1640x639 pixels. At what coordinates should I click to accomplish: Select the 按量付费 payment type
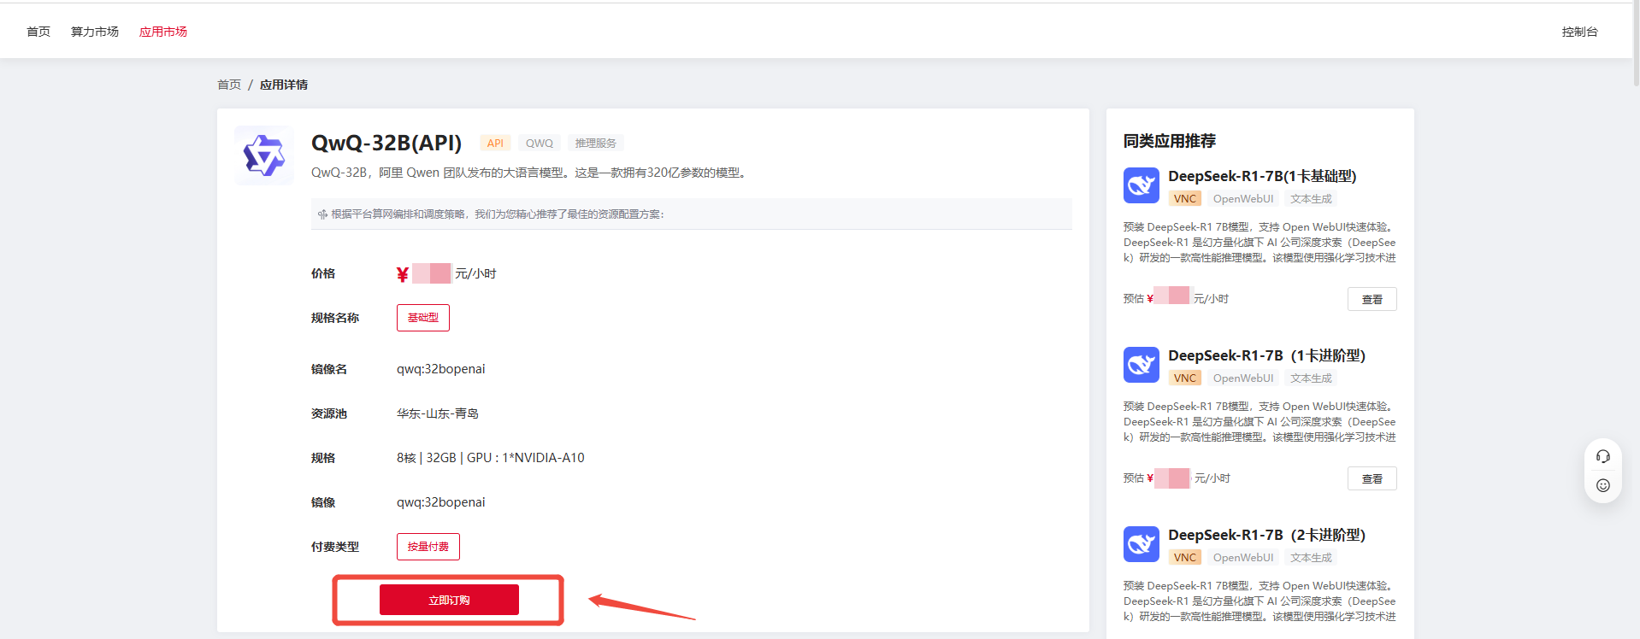[428, 547]
